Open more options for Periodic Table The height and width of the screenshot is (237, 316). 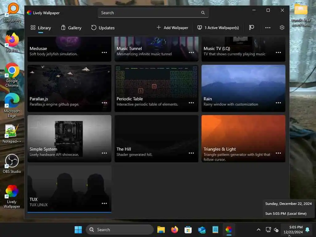[x=191, y=103]
